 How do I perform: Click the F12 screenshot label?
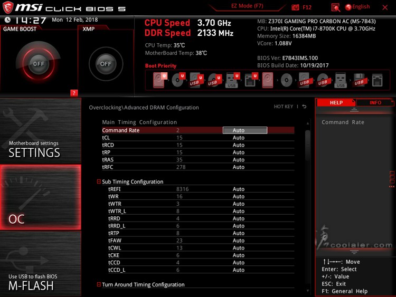point(307,7)
